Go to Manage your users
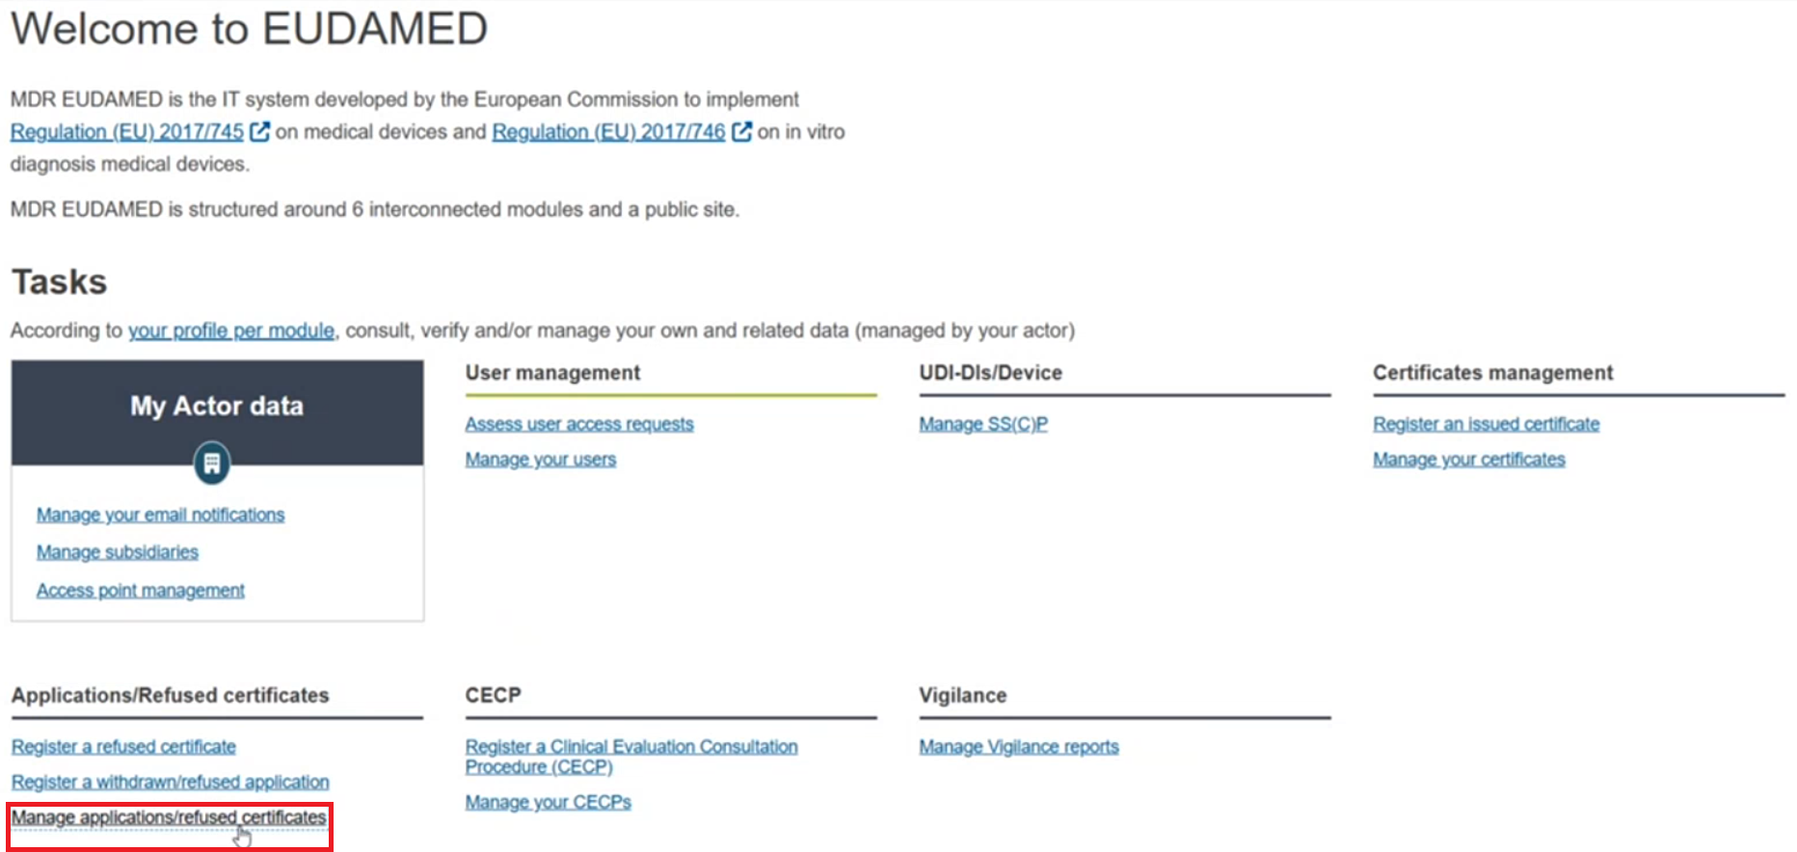 click(540, 460)
